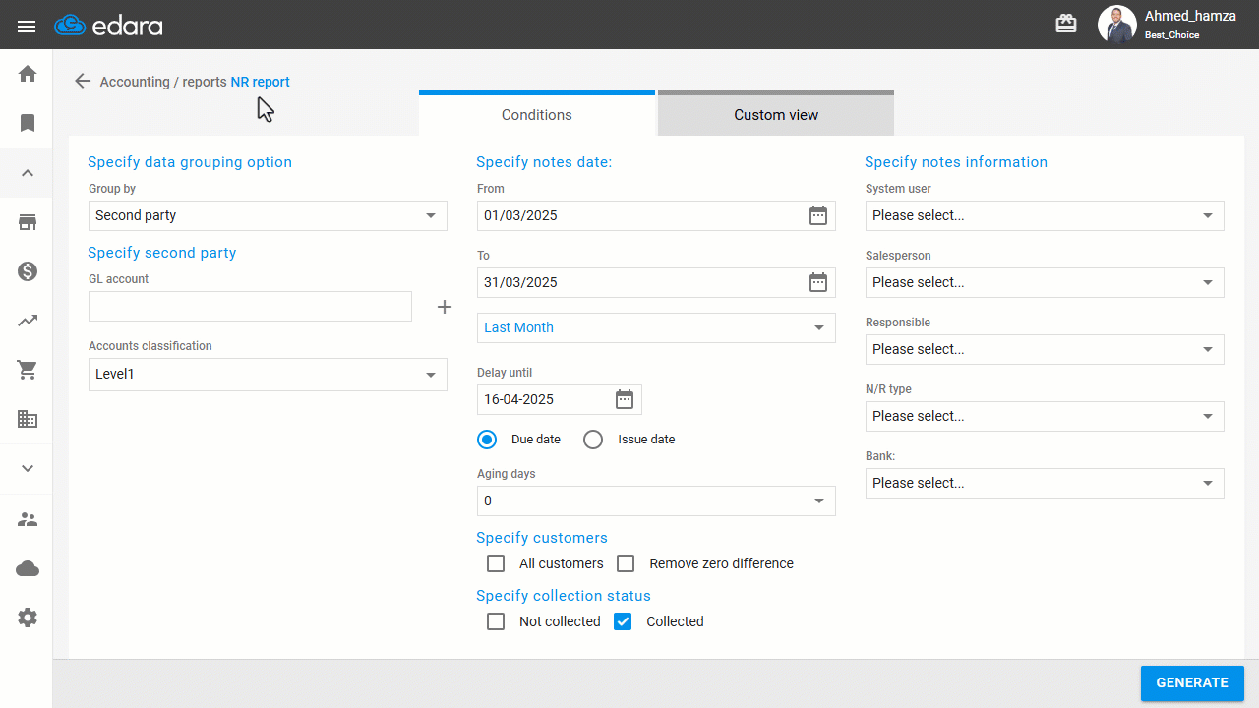Open the gift icon in header
Image resolution: width=1259 pixels, height=708 pixels.
tap(1066, 25)
